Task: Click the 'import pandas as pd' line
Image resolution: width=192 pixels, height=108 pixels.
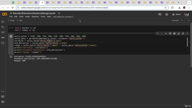Action: point(25,28)
